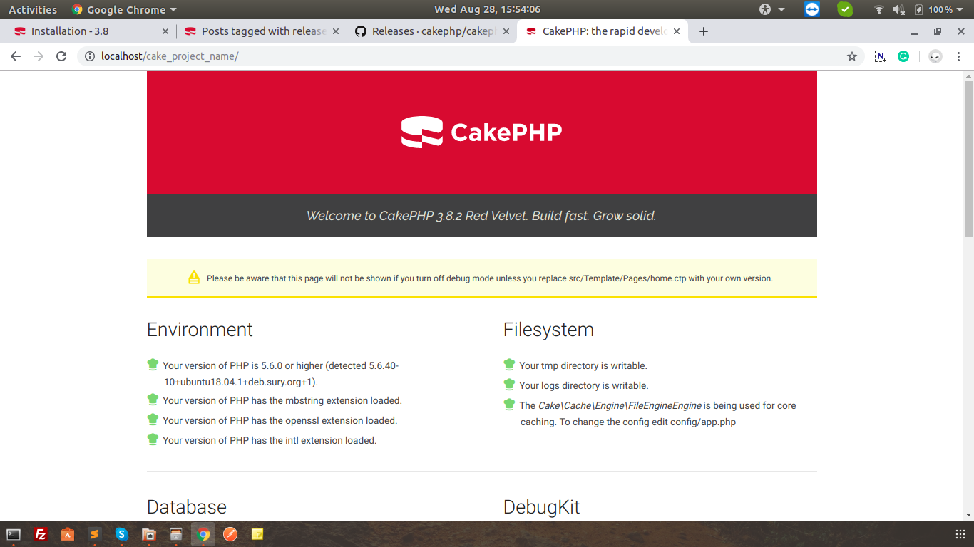Open the yellow sticky notes app from the dock

[257, 535]
